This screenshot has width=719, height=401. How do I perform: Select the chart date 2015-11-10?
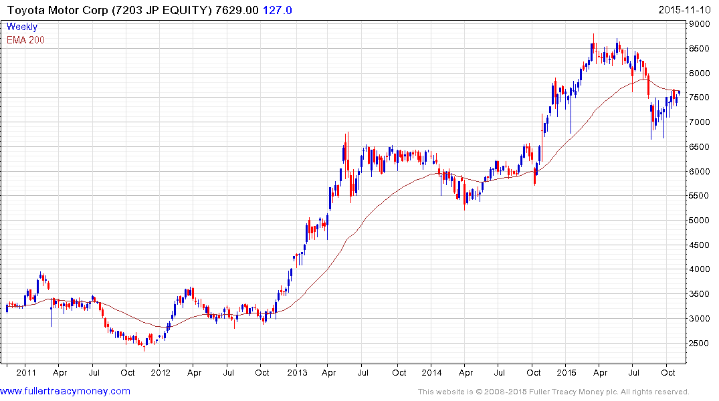pos(684,10)
